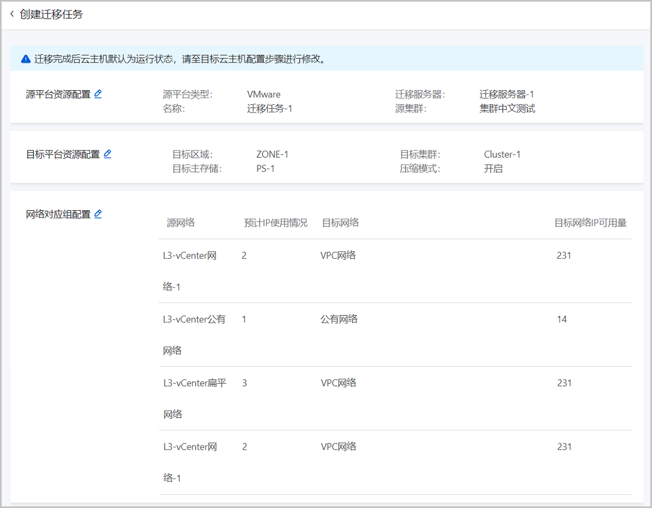Open the 目标平台资源配置 edit pencil
The image size is (652, 508).
pos(107,154)
